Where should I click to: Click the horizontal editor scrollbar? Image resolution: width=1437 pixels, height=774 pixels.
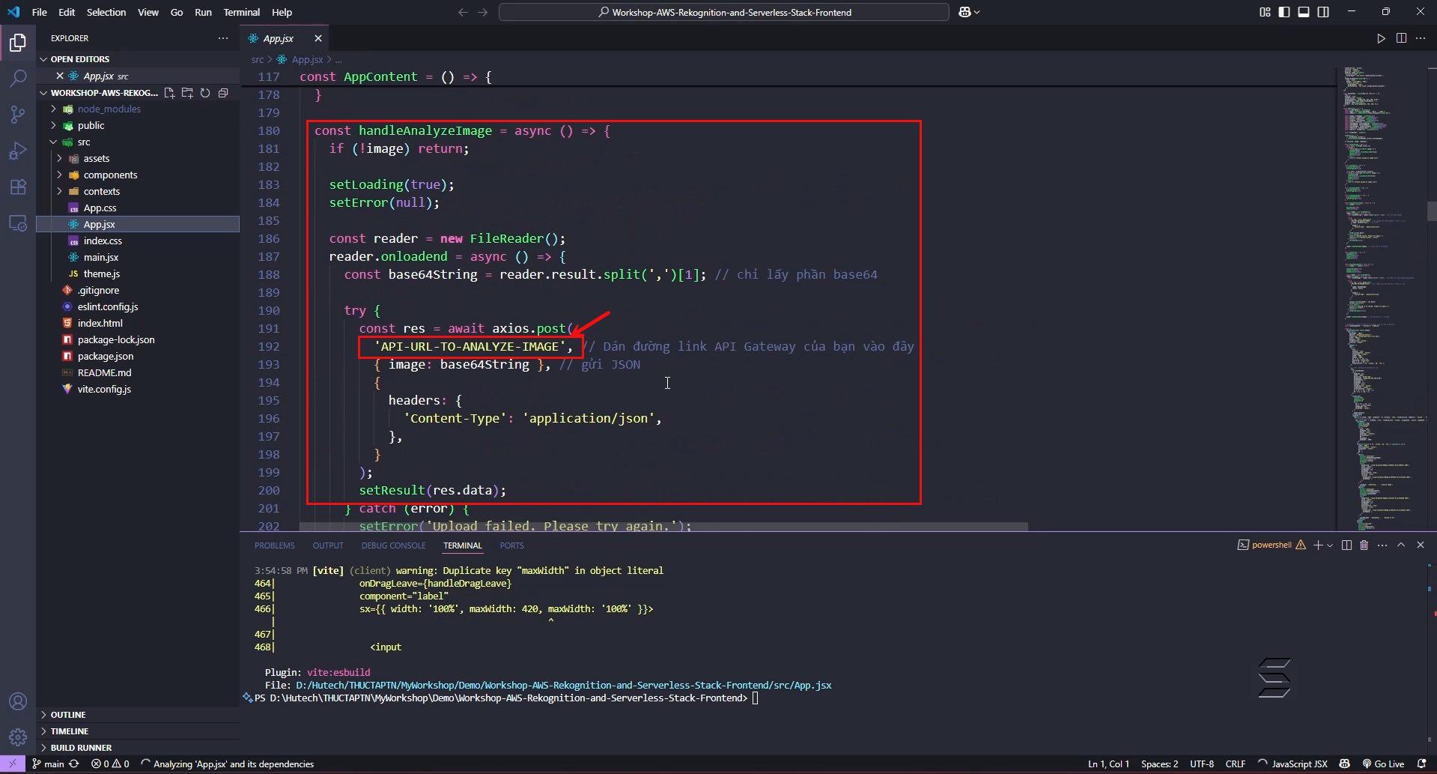[663, 527]
